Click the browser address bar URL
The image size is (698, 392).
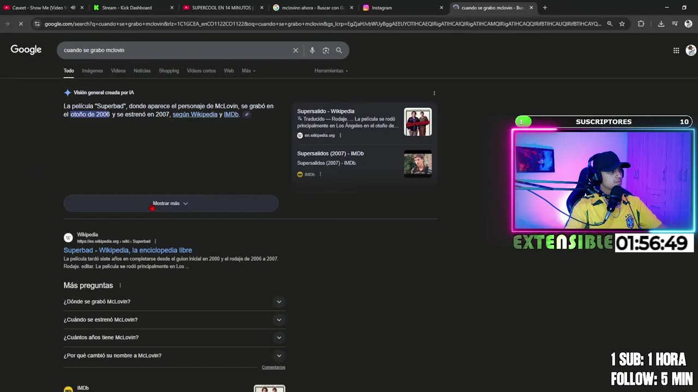click(322, 24)
